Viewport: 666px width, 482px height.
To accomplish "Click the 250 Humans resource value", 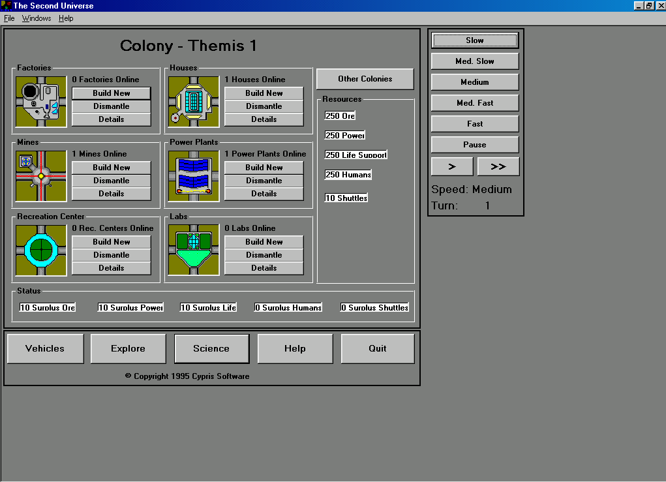I will (x=348, y=175).
